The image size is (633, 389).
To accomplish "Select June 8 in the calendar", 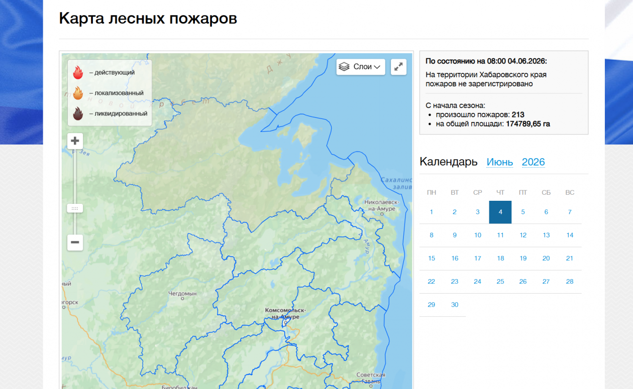I will point(432,235).
